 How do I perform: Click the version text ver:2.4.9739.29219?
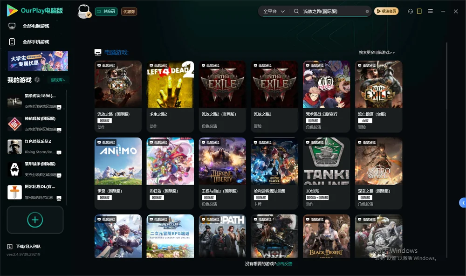point(23,255)
